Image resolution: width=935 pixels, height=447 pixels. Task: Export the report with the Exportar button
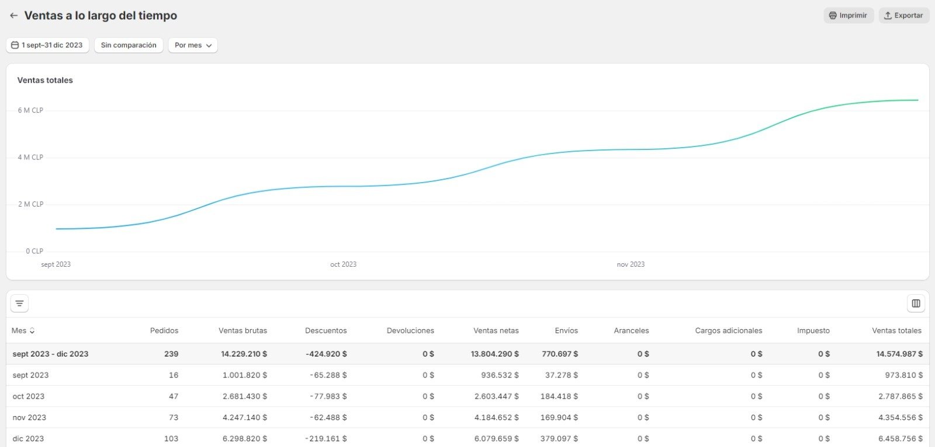coord(903,16)
